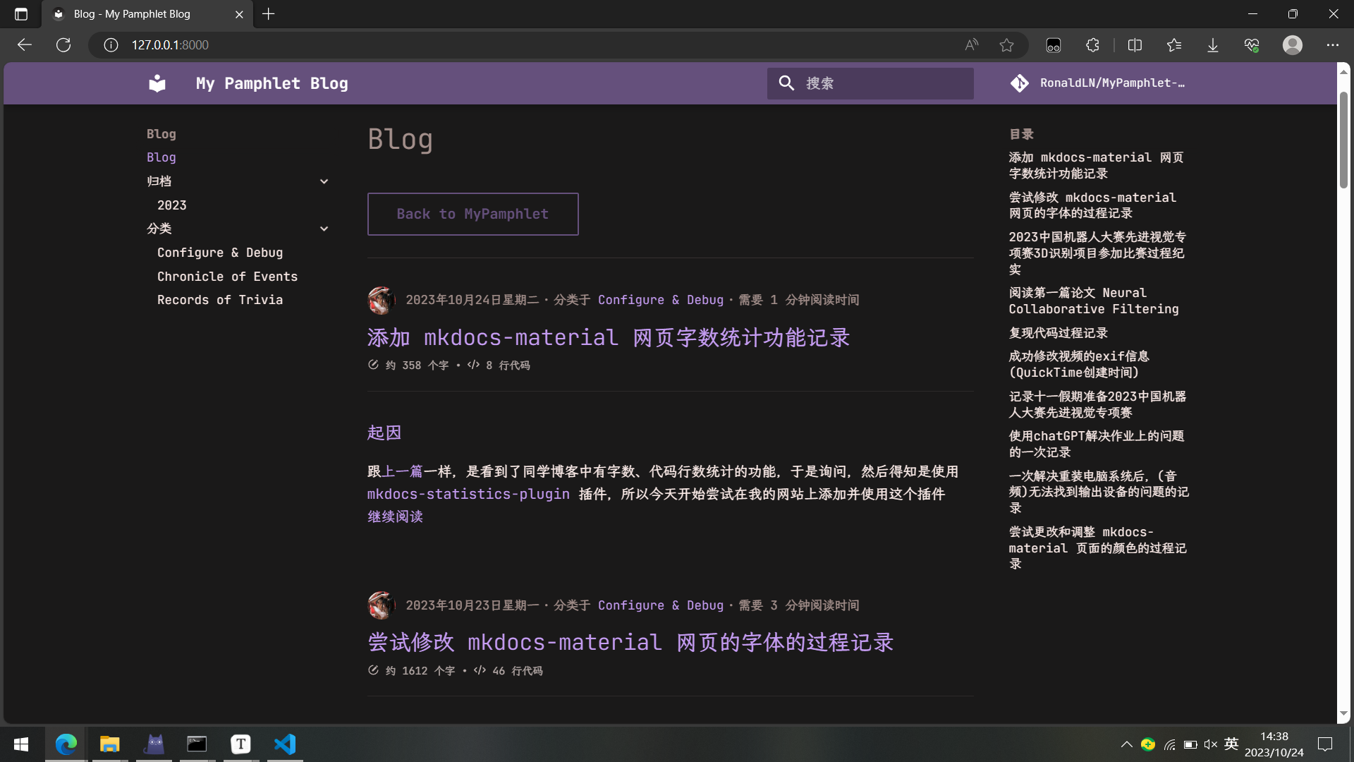Click the MkDocs book logo icon
Screen dimensions: 1354x762
click(x=157, y=83)
